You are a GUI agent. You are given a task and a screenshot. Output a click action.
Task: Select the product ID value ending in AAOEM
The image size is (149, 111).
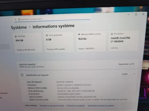point(69,94)
